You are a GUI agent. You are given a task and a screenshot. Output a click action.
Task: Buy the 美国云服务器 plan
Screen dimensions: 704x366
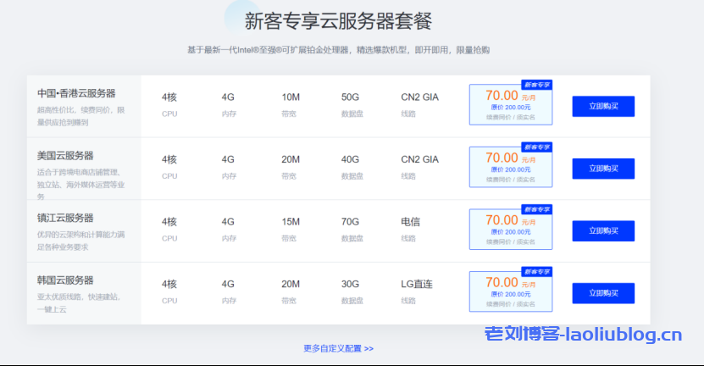tap(603, 169)
